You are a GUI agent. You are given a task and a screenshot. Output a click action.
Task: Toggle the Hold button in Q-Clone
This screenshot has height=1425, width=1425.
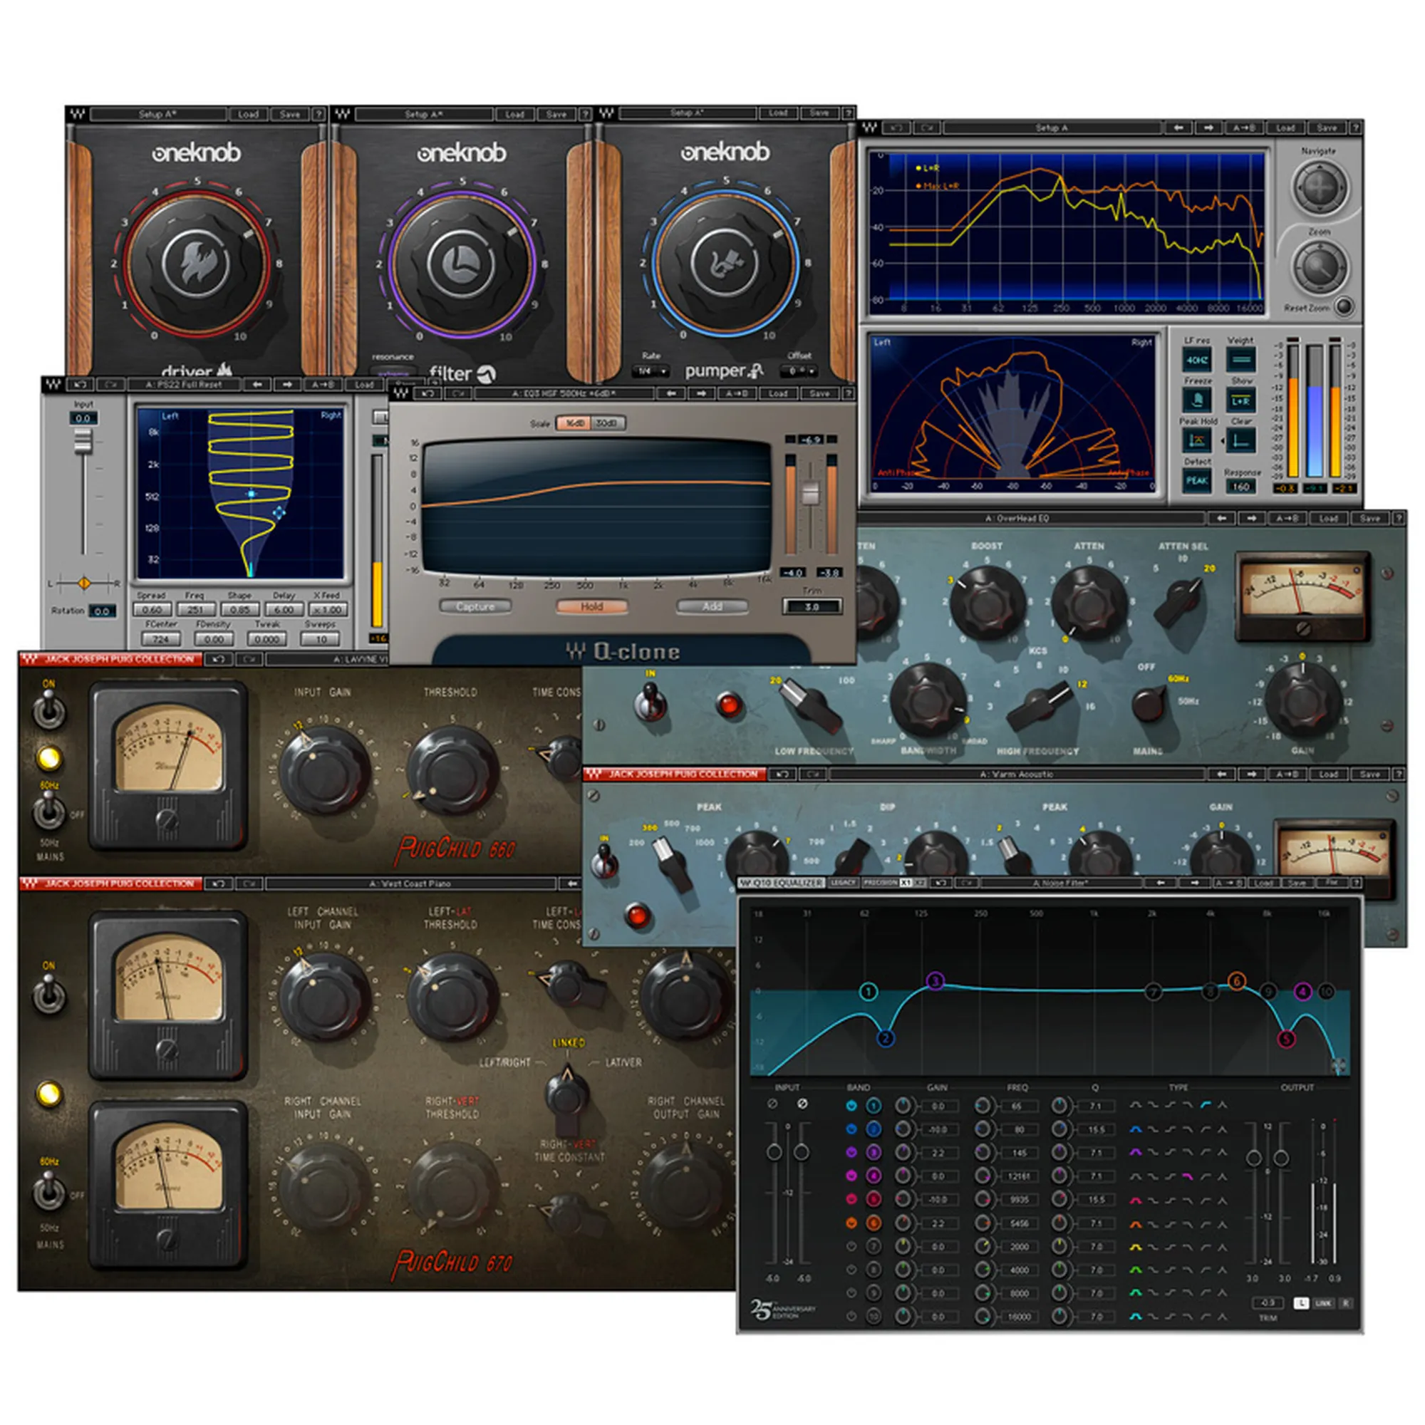pos(591,606)
